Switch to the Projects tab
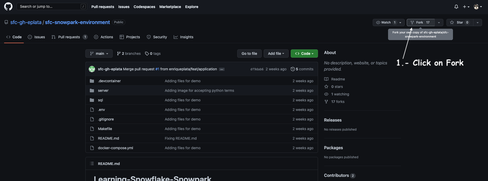This screenshot has height=181, width=488. pos(130,37)
